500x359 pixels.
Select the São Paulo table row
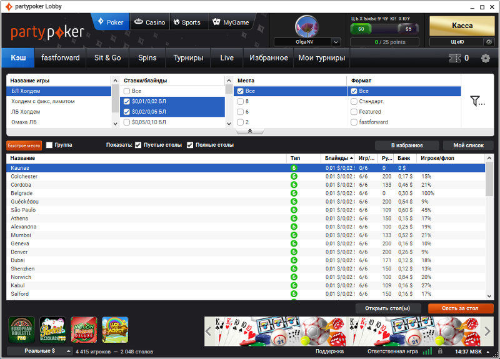coord(246,210)
